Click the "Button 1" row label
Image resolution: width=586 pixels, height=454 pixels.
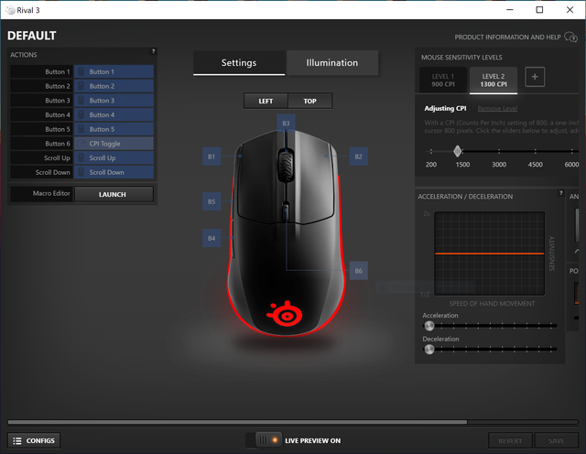57,71
